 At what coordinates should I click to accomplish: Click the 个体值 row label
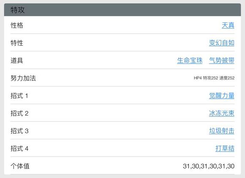click(x=20, y=166)
